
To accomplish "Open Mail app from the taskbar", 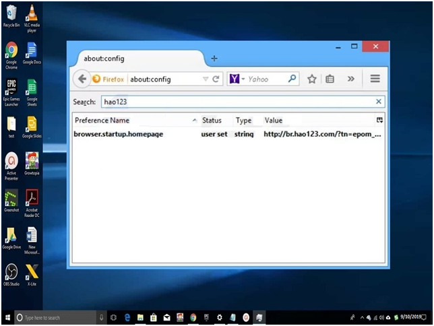I will [x=166, y=318].
